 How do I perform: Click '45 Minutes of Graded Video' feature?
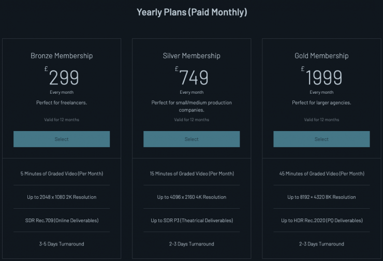[321, 173]
